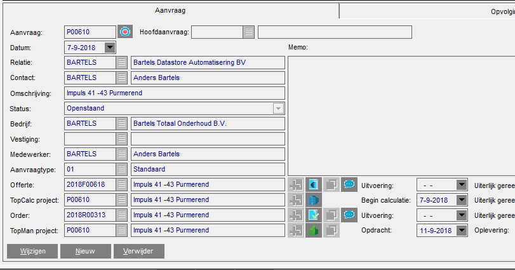
Task: Click Medewerker name 'Anders Bartels'
Action: tap(156, 154)
